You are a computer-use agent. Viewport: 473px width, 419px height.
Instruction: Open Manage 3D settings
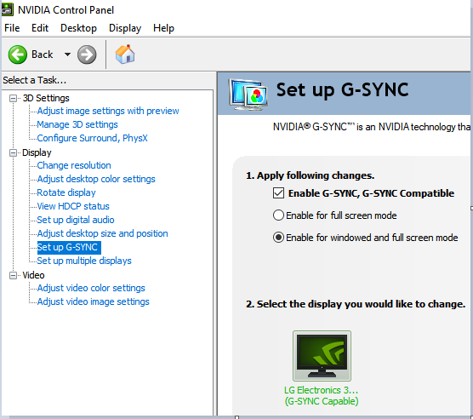tap(77, 124)
